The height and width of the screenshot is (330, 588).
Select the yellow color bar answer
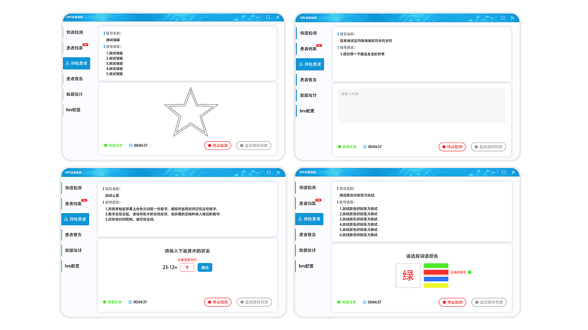(436, 286)
